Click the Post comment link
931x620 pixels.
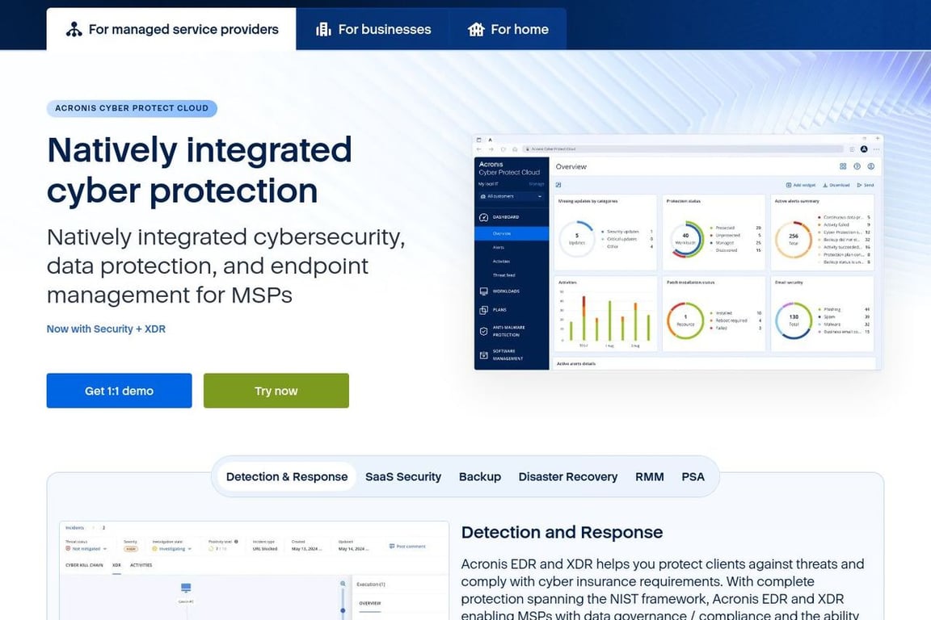[x=407, y=546]
